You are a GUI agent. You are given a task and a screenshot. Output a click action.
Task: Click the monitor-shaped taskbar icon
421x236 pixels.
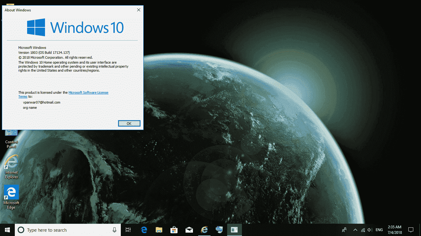point(219,230)
